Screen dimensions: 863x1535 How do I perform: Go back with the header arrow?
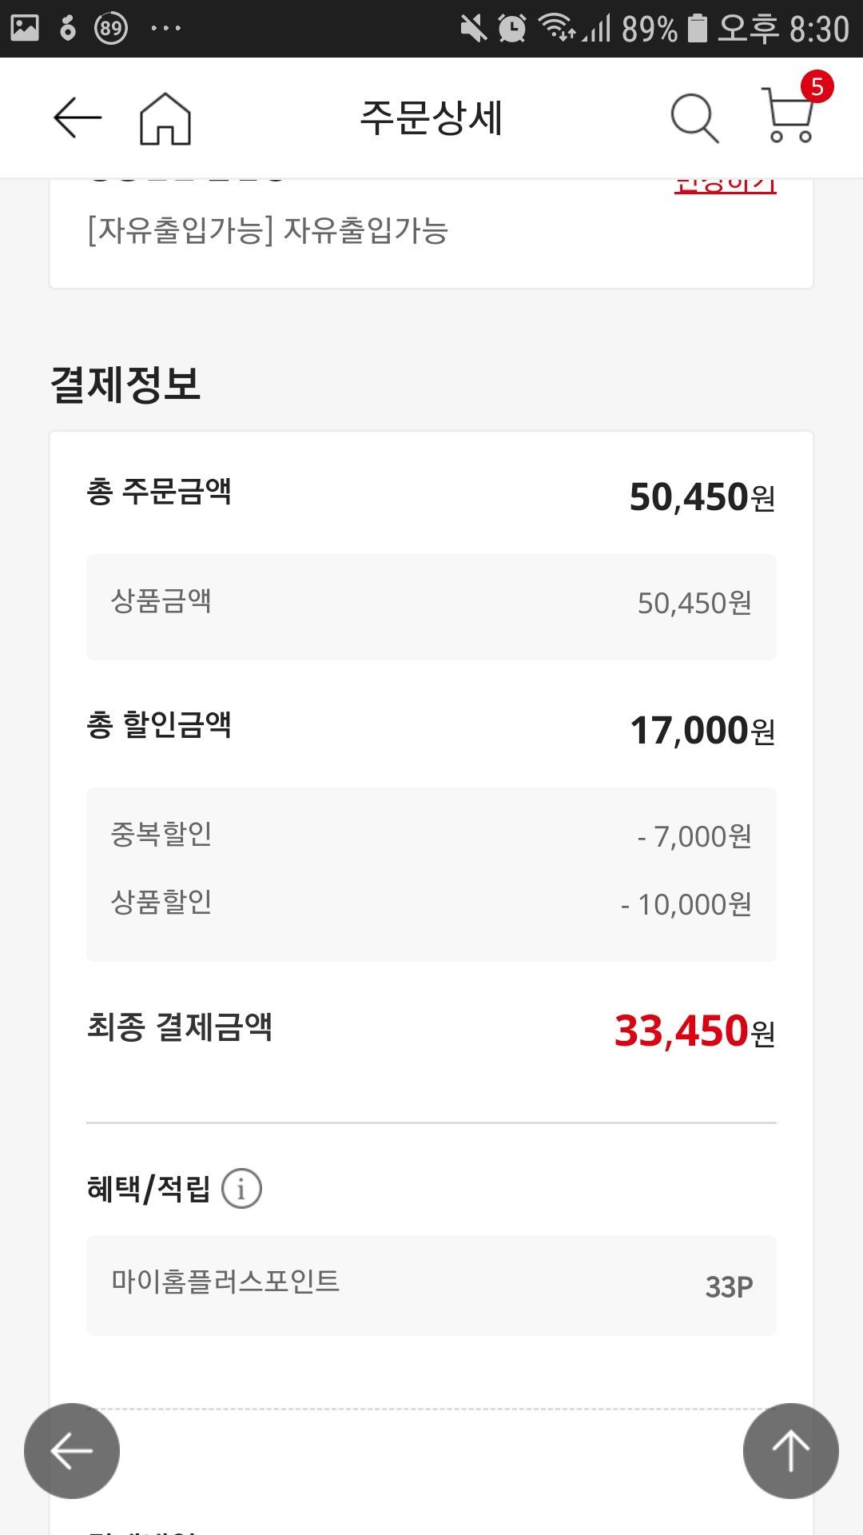[x=78, y=118]
